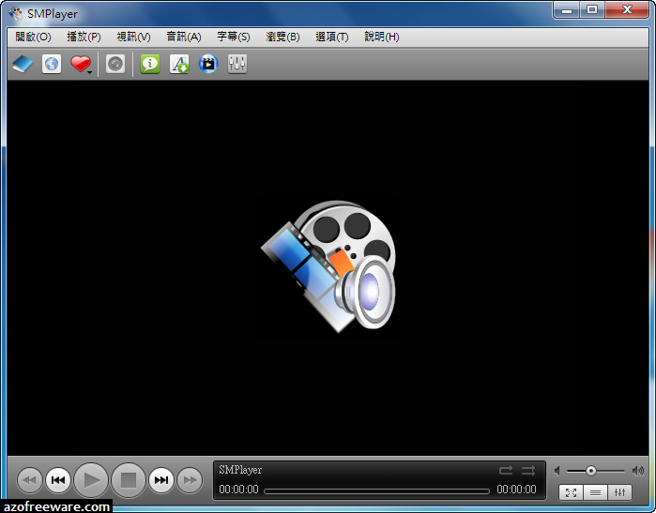Click the total time 00:00:00 on the right
The image size is (656, 513).
(517, 490)
